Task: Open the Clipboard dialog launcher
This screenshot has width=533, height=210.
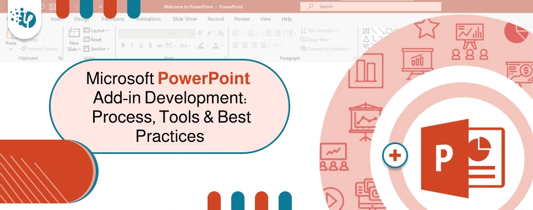Action: (x=60, y=58)
